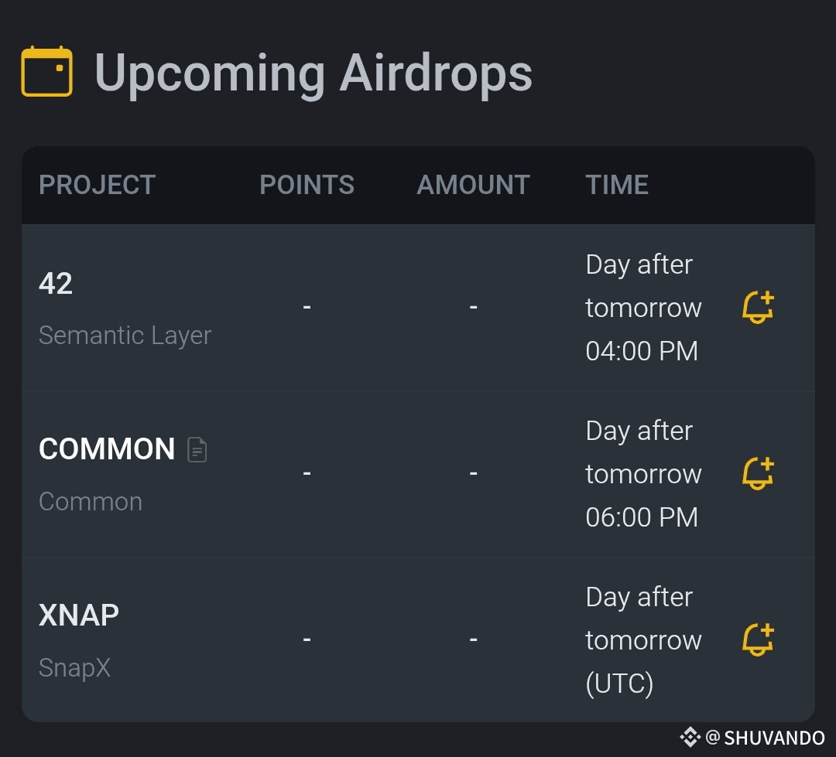Click the calendar icon beside Upcoming Airdrops

point(46,72)
